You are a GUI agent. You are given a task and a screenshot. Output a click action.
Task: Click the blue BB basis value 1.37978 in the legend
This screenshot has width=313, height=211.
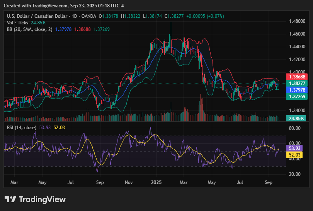pos(63,29)
